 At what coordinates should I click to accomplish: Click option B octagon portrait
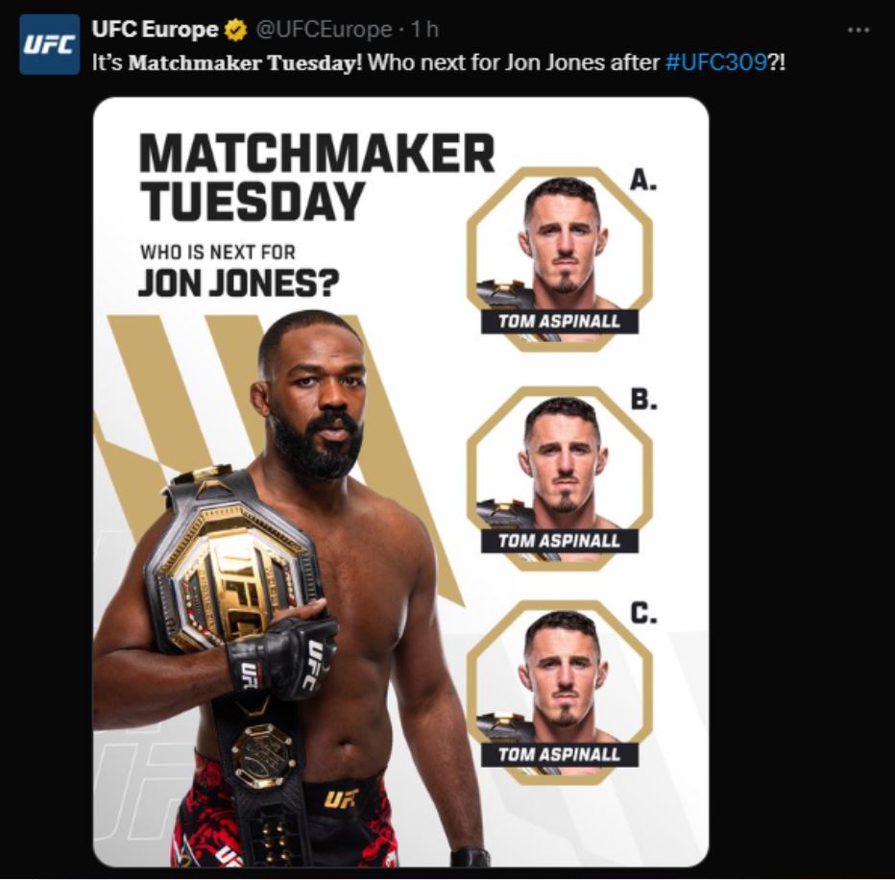pyautogui.click(x=559, y=478)
